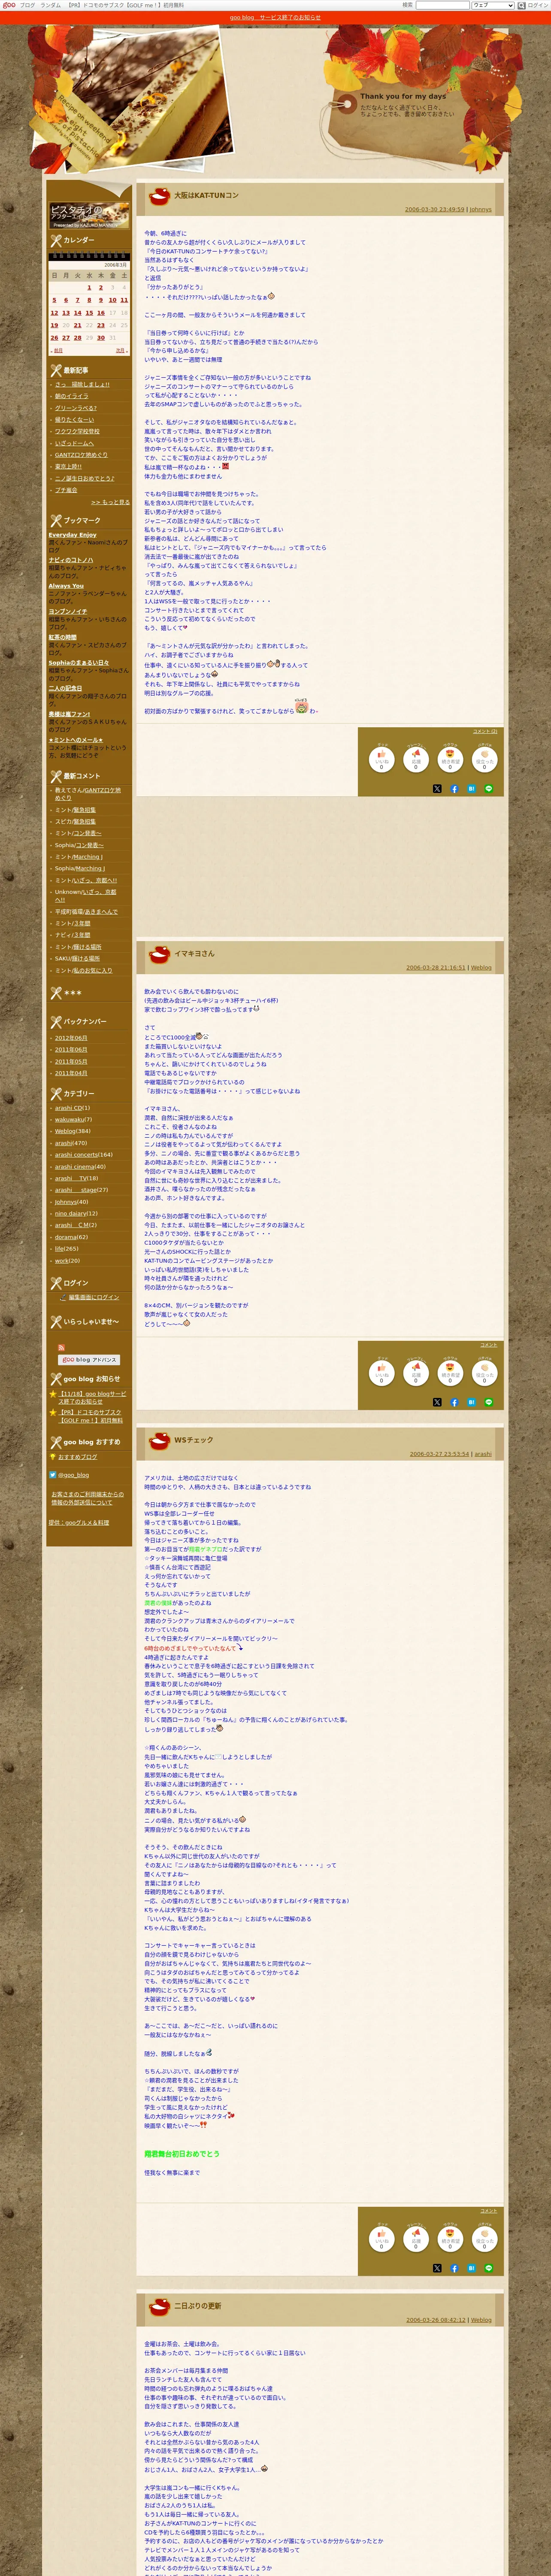The height and width of the screenshot is (2576, 551).
Task: Share 大阪はKAT-TUNコン post on X
Action: [x=437, y=789]
